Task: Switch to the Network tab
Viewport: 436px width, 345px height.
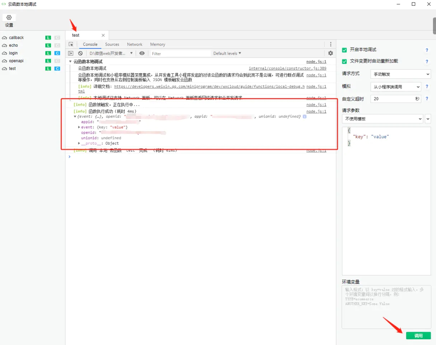Action: pyautogui.click(x=135, y=44)
